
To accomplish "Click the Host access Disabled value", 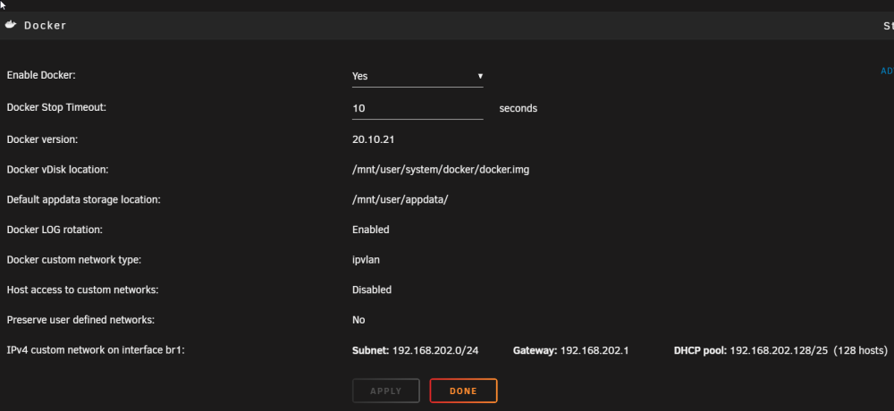I will 372,289.
